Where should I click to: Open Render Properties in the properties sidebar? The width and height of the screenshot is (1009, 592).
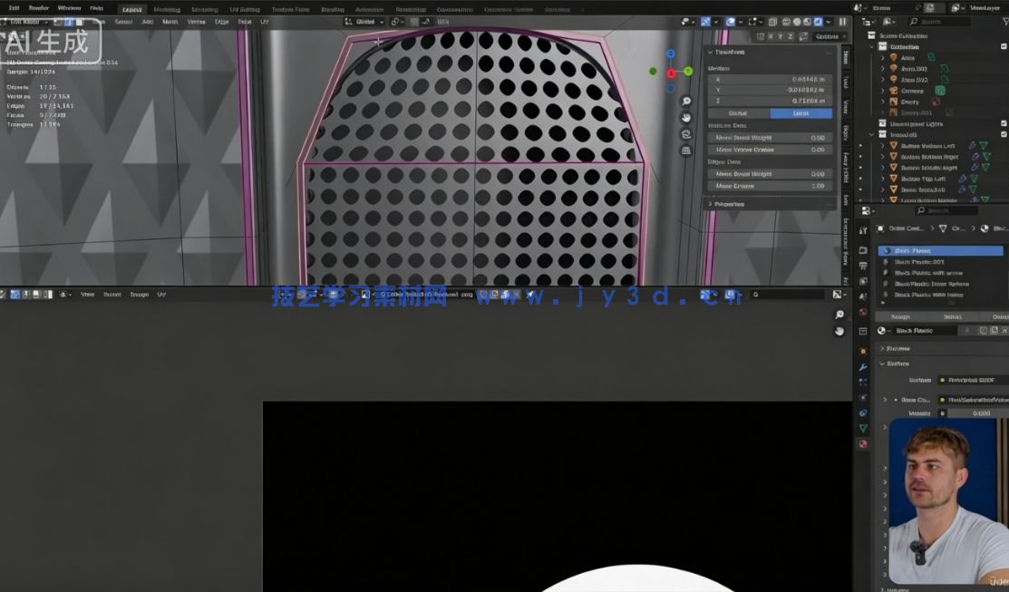(860, 250)
